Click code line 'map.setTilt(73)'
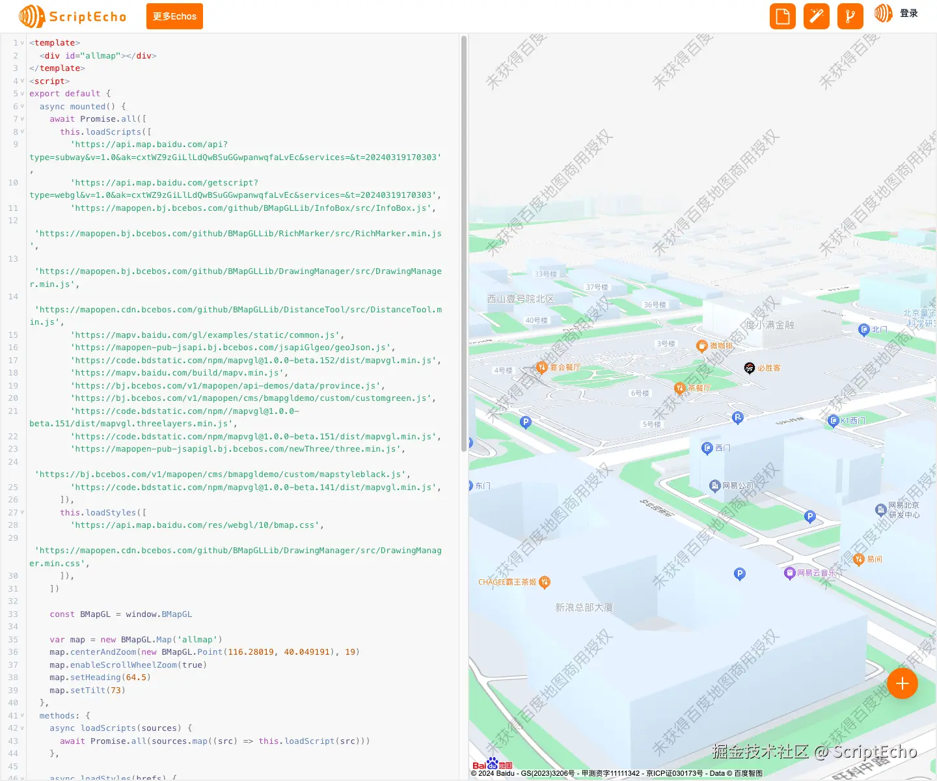The height and width of the screenshot is (781, 937). (87, 691)
